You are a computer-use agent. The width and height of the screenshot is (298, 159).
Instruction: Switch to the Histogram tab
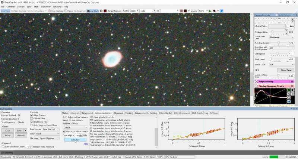coord(74,113)
